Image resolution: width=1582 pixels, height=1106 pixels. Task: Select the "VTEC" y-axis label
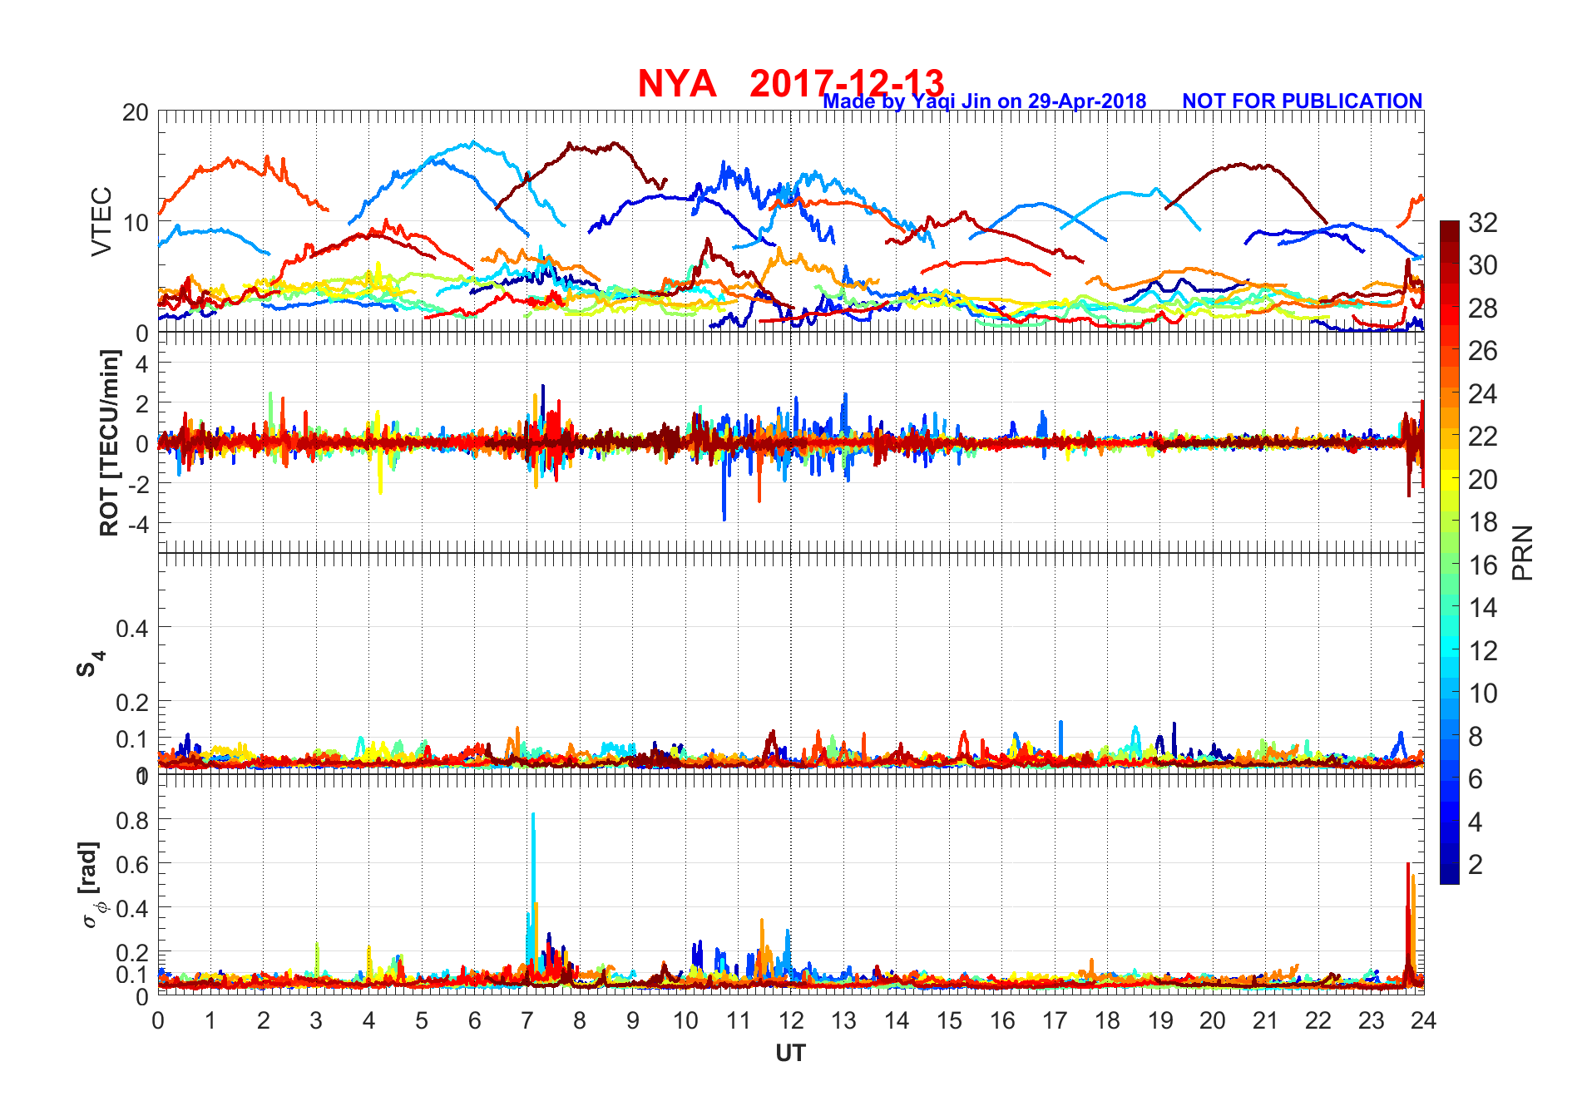101,221
